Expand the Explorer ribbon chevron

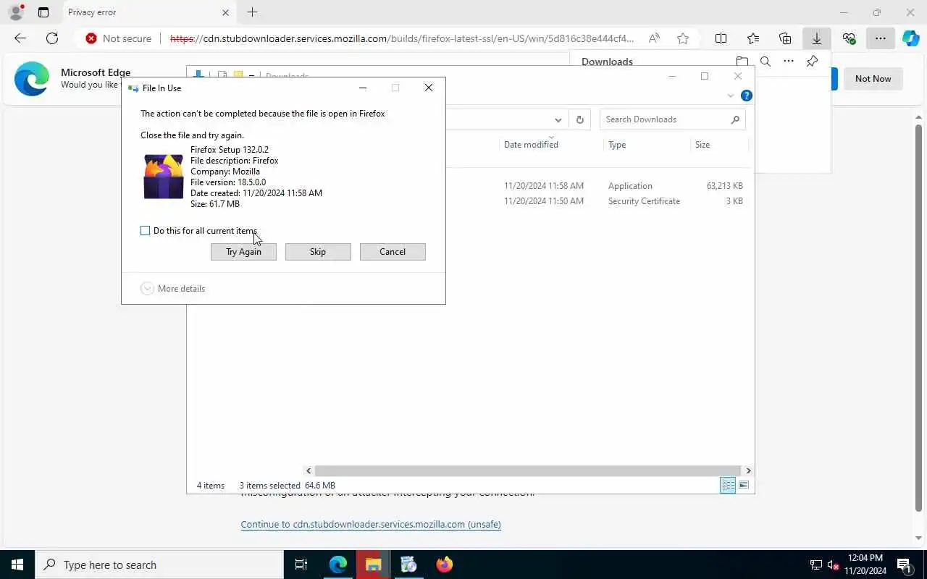[x=730, y=96]
